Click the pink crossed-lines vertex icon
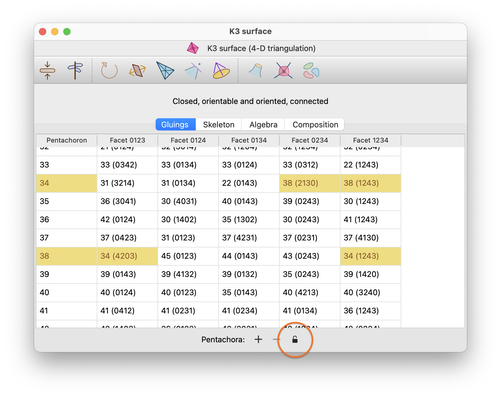501x397 pixels. (x=283, y=71)
